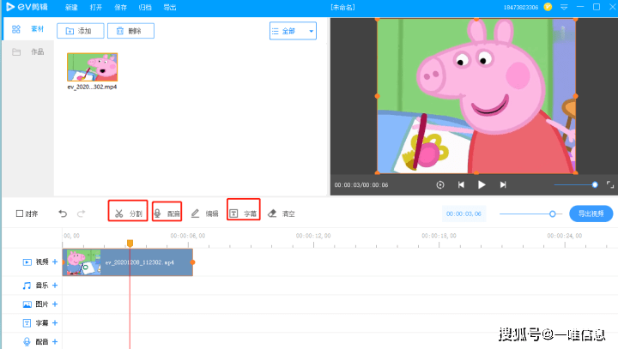Toggle fullscreen preview icon
The image size is (618, 349).
tap(610, 184)
